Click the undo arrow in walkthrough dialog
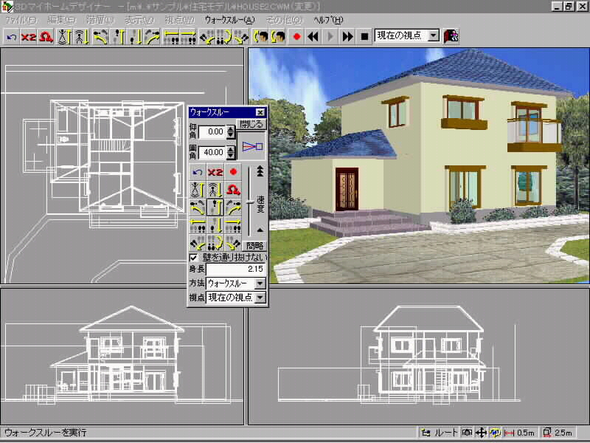The image size is (590, 443). [x=198, y=172]
